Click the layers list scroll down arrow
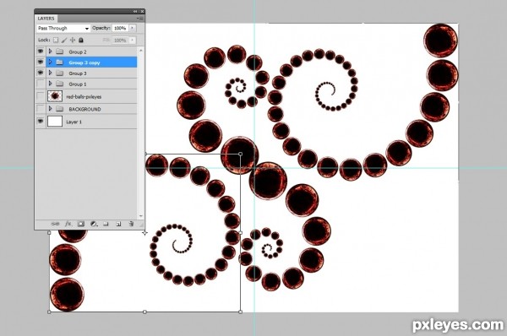This screenshot has height=336, width=507. click(140, 215)
